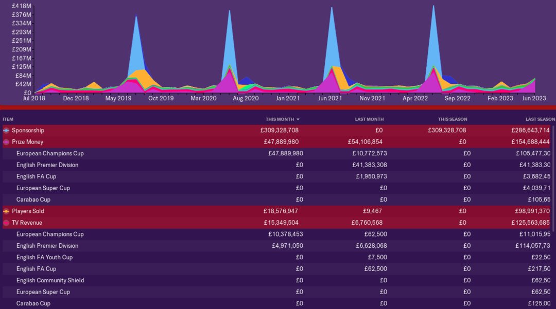Click the This Month sort arrow
The width and height of the screenshot is (556, 309).
(x=297, y=119)
